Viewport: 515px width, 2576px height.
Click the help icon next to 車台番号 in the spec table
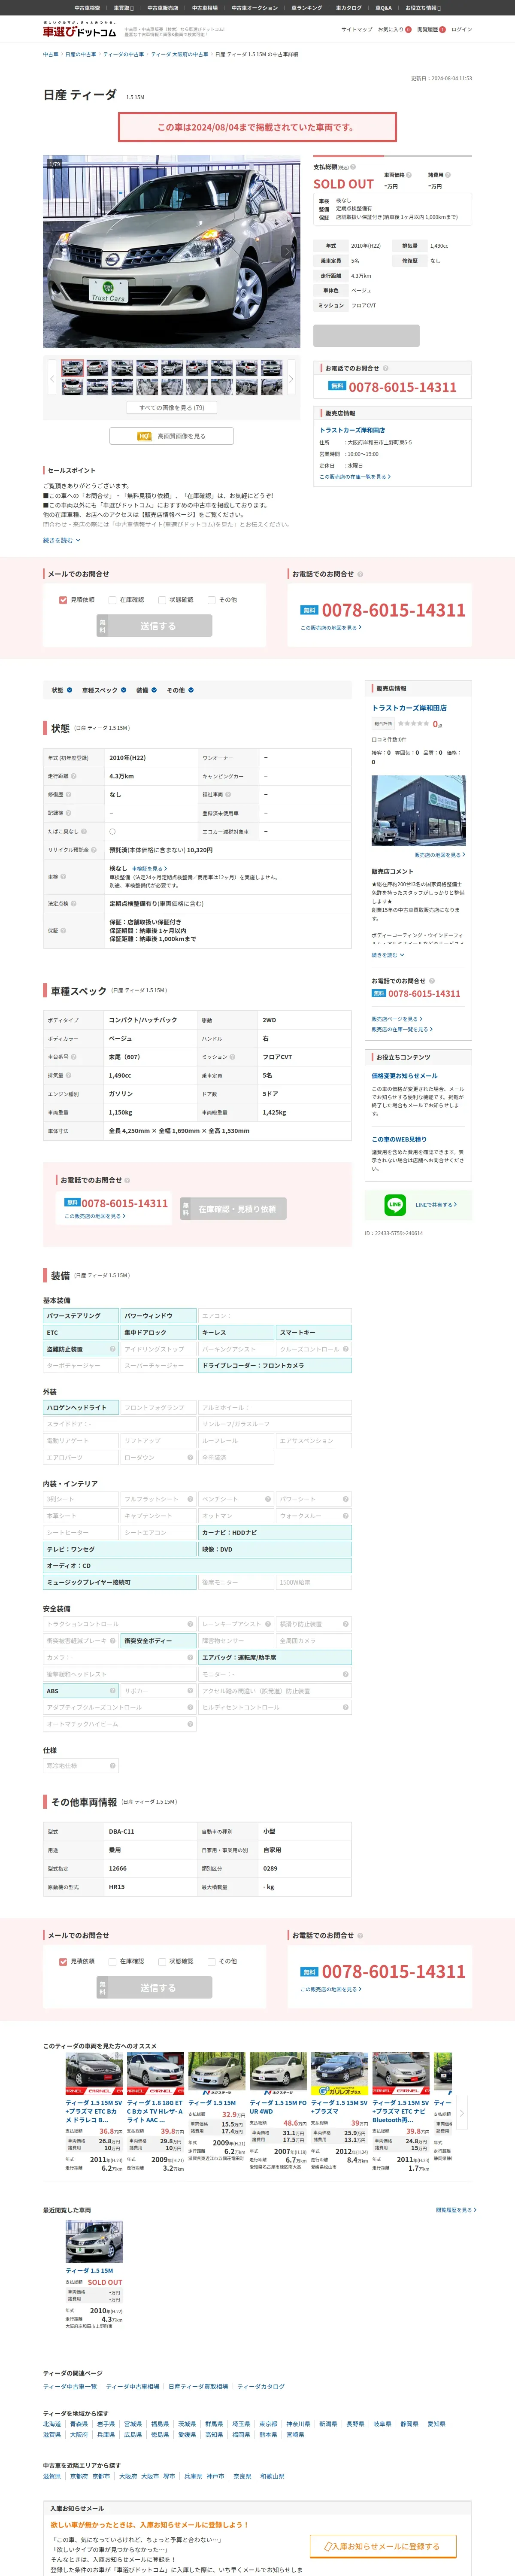click(x=73, y=1056)
